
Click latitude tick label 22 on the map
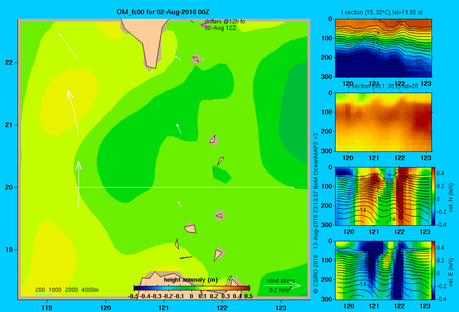click(x=9, y=62)
